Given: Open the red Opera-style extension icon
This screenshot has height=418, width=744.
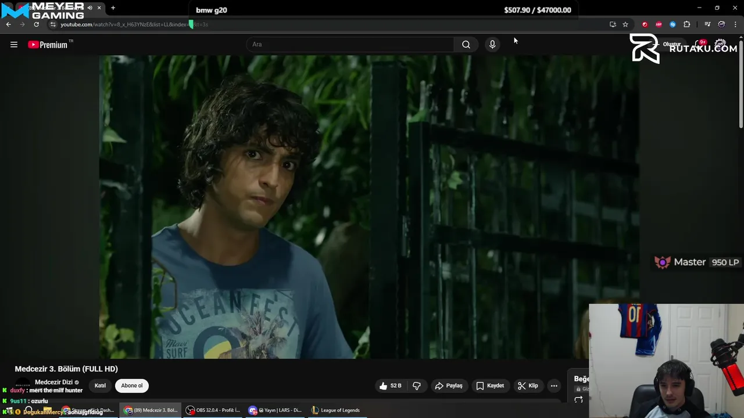Looking at the screenshot, I should (645, 24).
